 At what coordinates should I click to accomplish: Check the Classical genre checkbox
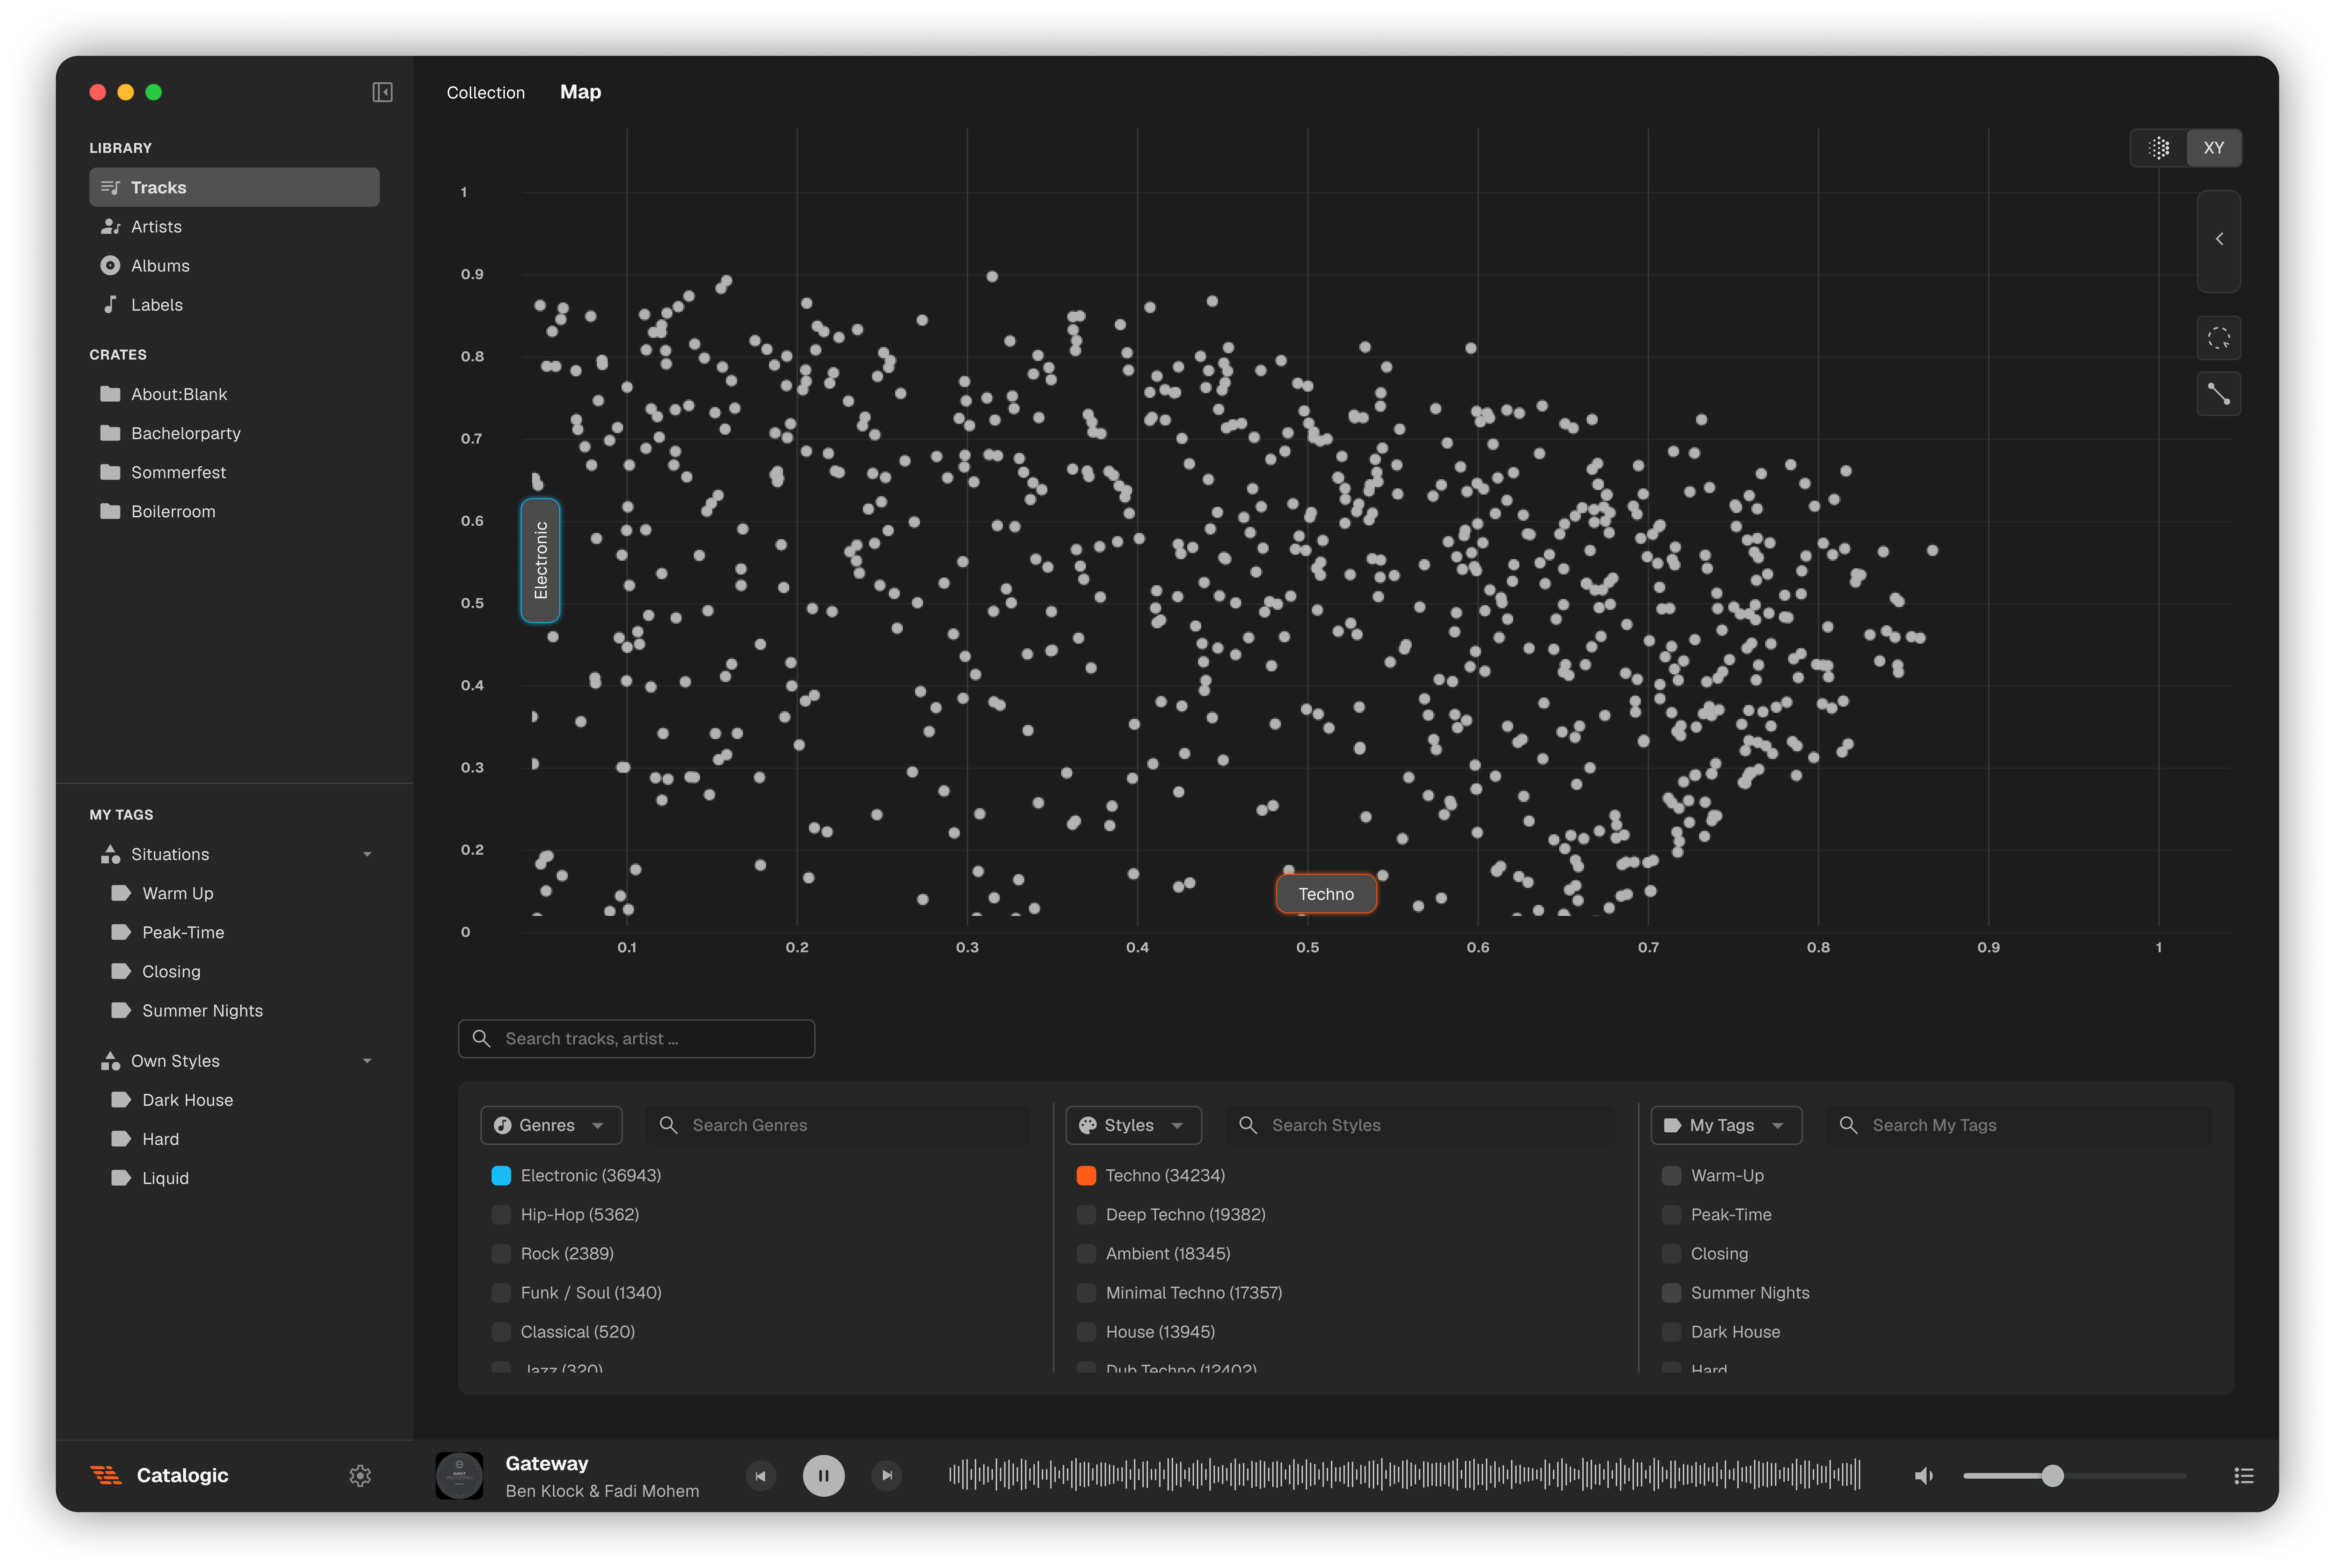(x=501, y=1332)
